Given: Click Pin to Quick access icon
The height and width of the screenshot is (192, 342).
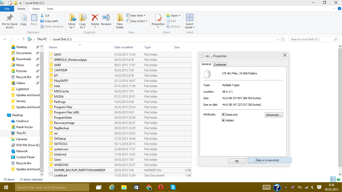Looking at the screenshot, I should 10,18.
